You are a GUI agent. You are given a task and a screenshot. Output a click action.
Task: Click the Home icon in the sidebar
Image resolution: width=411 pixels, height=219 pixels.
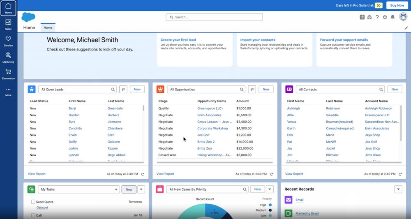point(8,8)
